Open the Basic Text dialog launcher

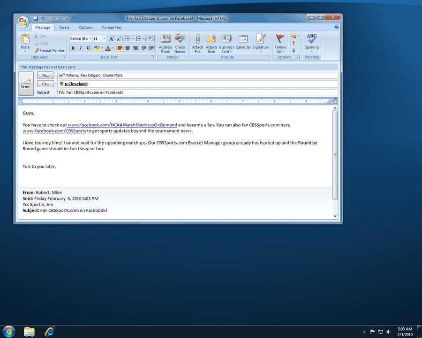(152, 57)
